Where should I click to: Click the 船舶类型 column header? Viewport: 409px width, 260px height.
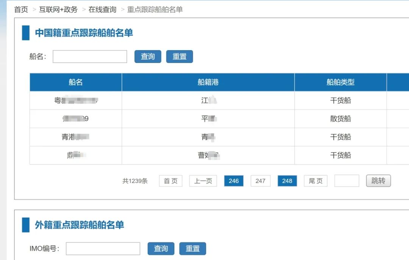point(340,82)
